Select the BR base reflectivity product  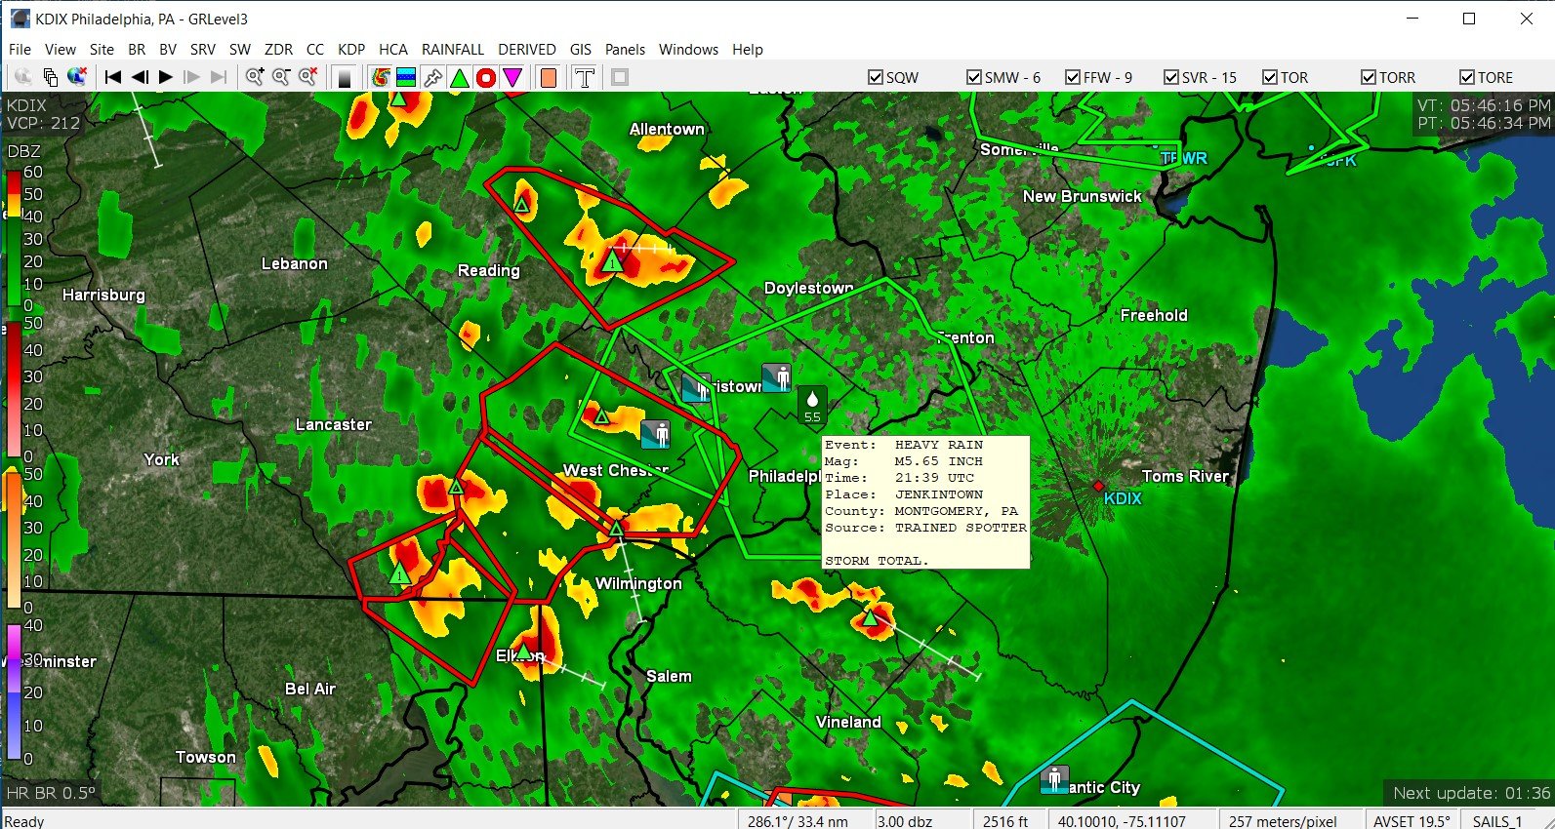(x=137, y=49)
